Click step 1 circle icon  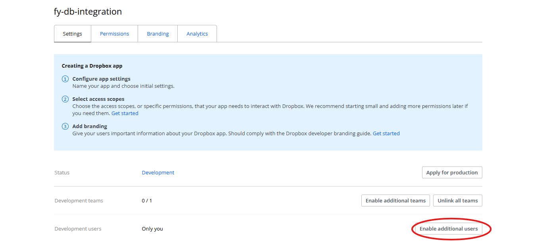pos(65,79)
